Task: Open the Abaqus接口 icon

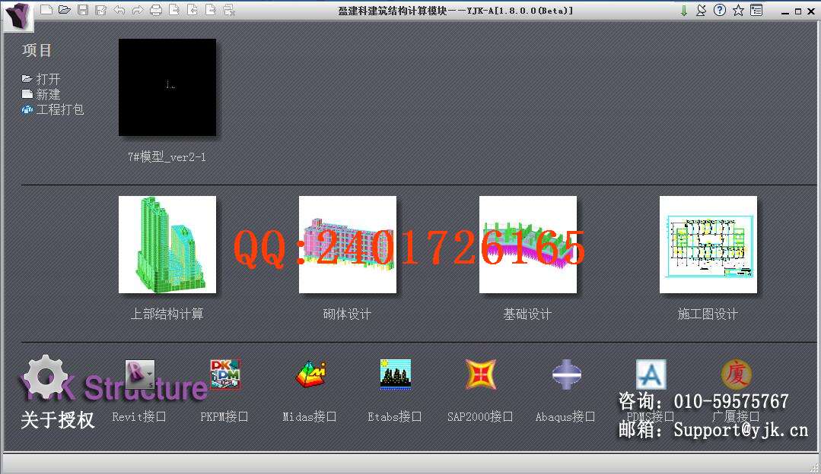Action: point(566,374)
